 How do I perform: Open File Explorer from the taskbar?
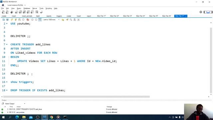point(24,117)
